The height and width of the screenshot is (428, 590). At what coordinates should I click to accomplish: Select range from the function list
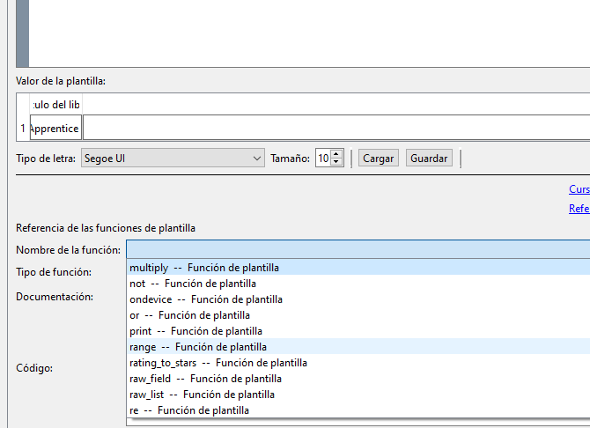(358, 347)
